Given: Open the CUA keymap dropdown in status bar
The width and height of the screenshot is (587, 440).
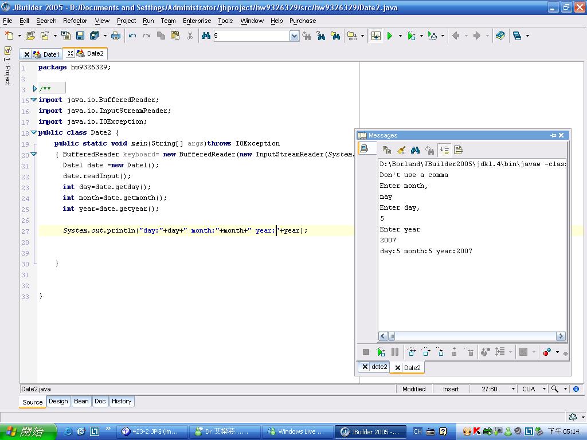Looking at the screenshot, I should [545, 389].
